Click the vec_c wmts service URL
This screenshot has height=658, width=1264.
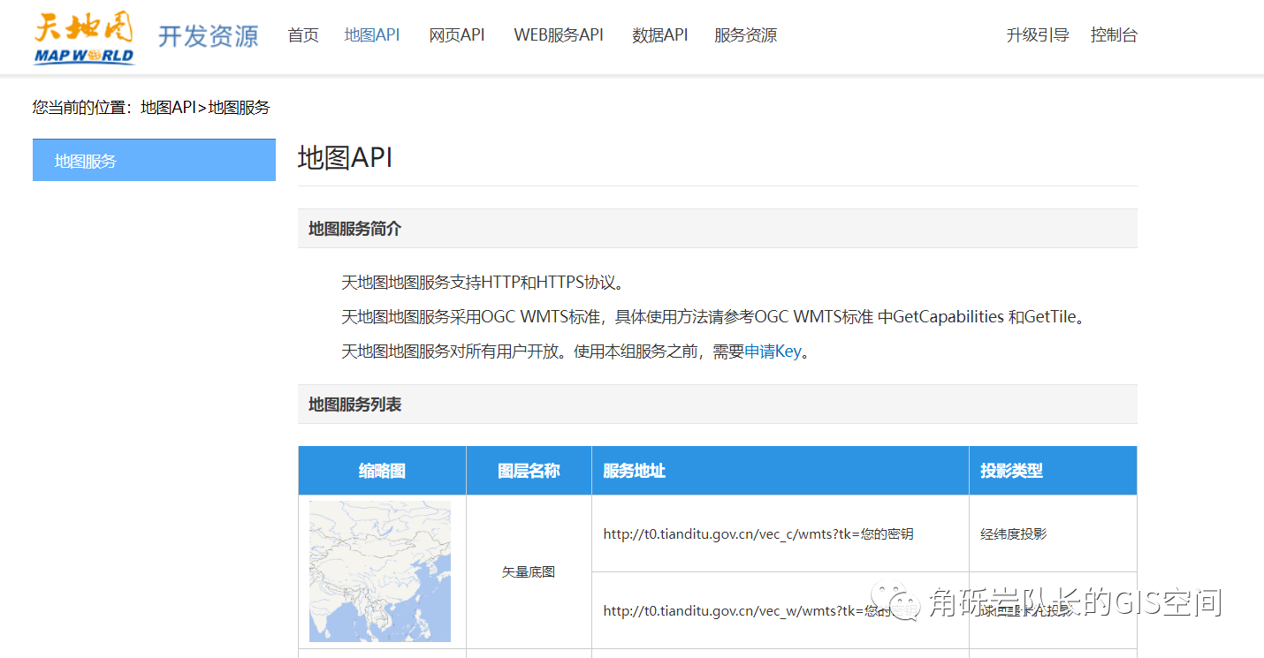[758, 533]
